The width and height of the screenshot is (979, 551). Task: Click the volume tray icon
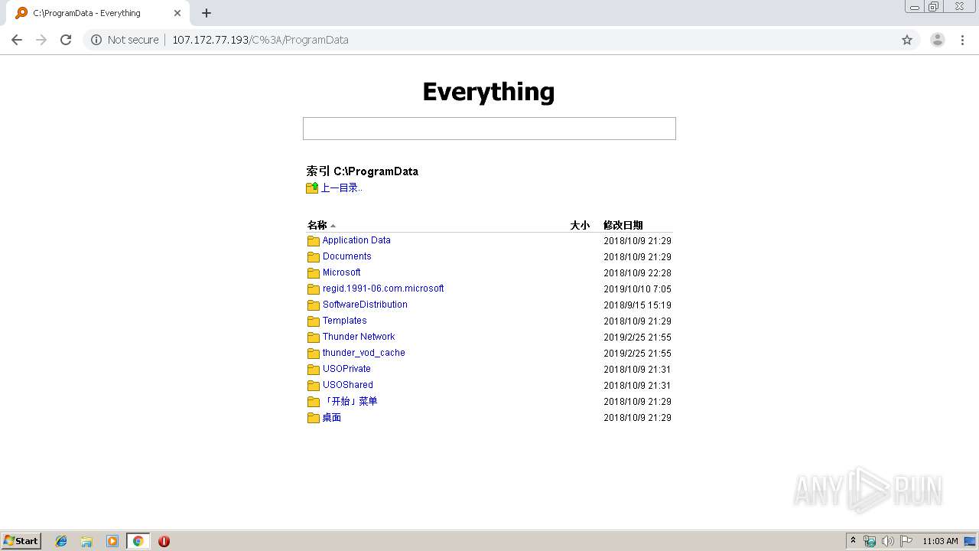(888, 541)
